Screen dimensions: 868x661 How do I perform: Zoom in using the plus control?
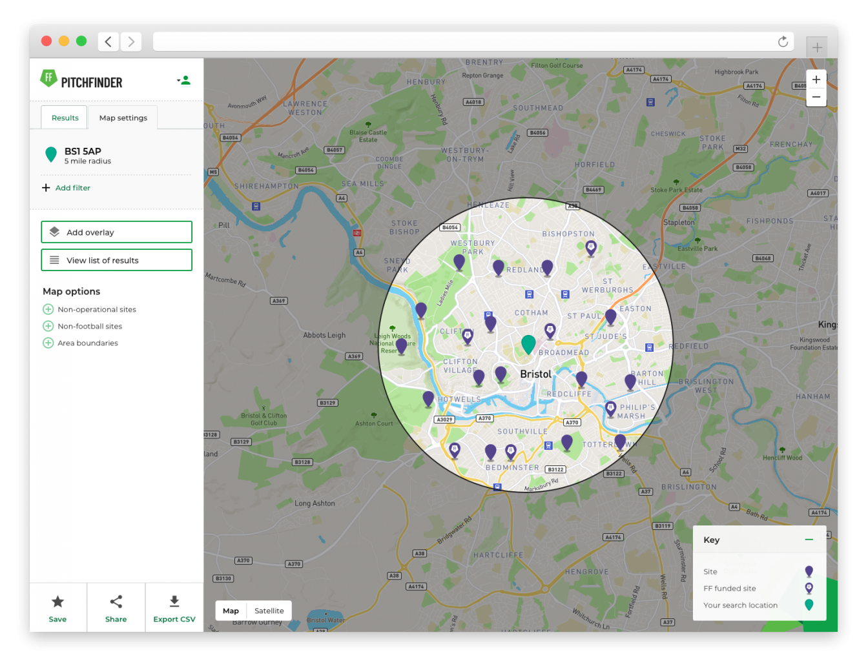(x=816, y=79)
